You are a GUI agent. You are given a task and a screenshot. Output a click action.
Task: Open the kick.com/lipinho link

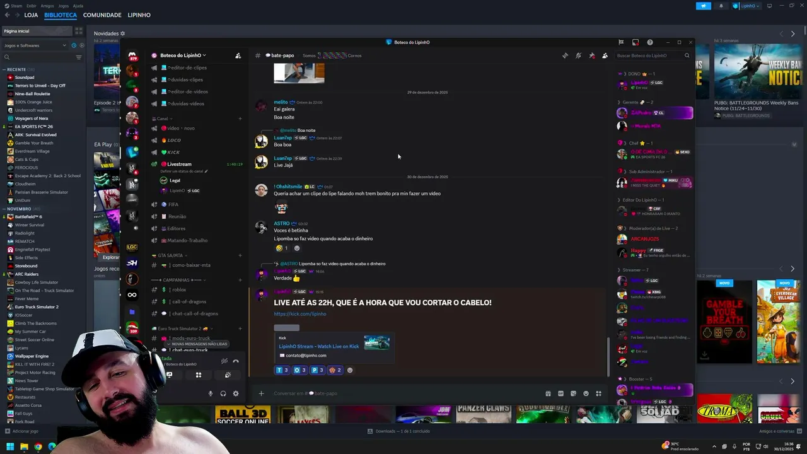click(299, 314)
